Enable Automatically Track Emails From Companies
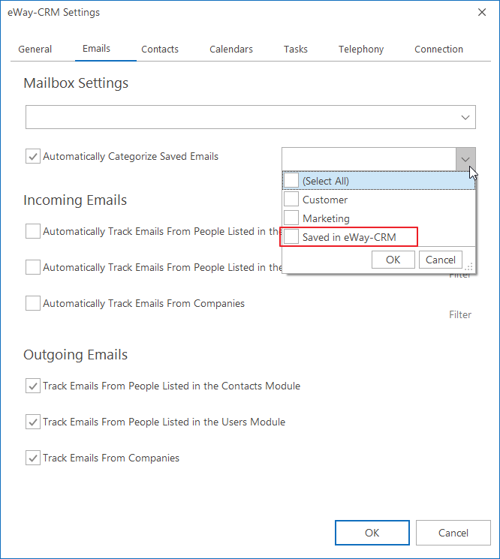 [33, 303]
